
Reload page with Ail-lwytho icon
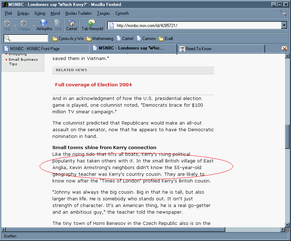pos(44,23)
